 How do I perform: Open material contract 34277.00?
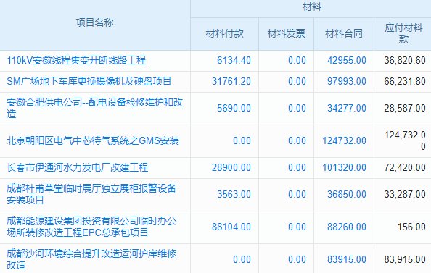click(347, 108)
